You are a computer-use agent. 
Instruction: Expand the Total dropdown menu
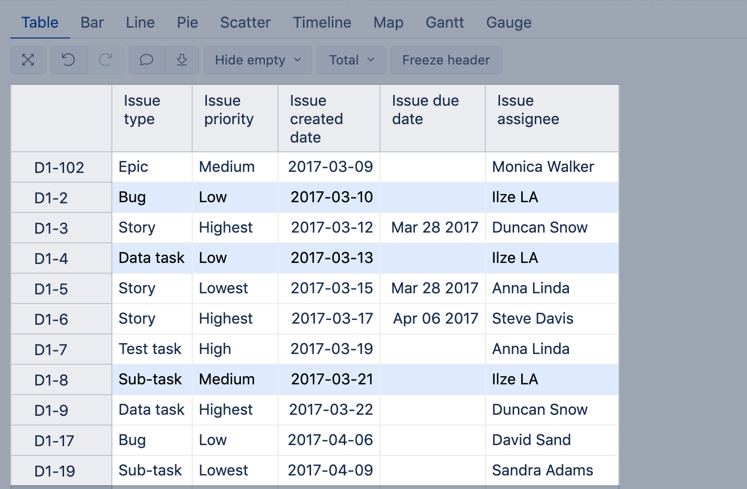coord(351,60)
